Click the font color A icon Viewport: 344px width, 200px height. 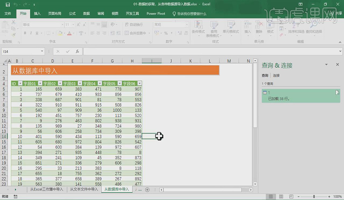pyautogui.click(x=69, y=33)
